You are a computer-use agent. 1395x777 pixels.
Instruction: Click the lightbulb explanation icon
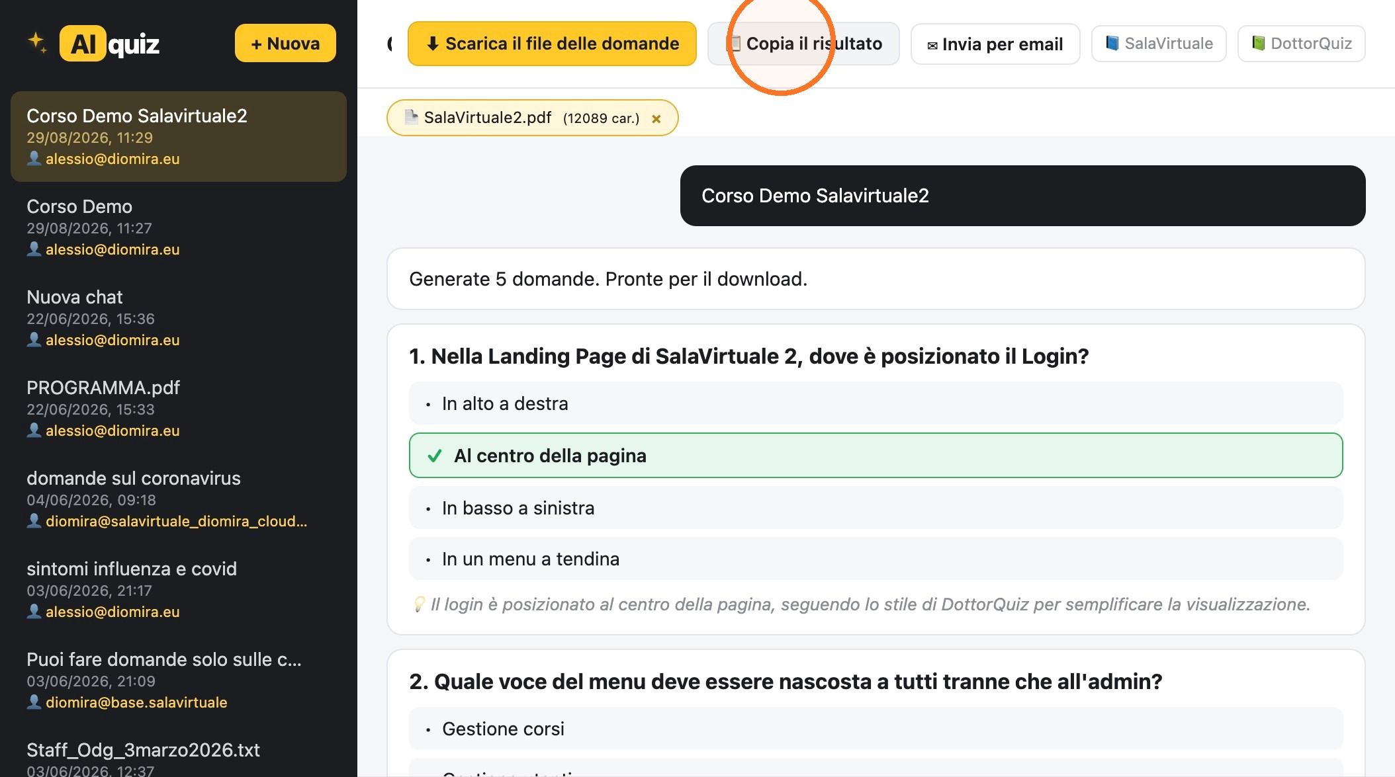coord(418,604)
